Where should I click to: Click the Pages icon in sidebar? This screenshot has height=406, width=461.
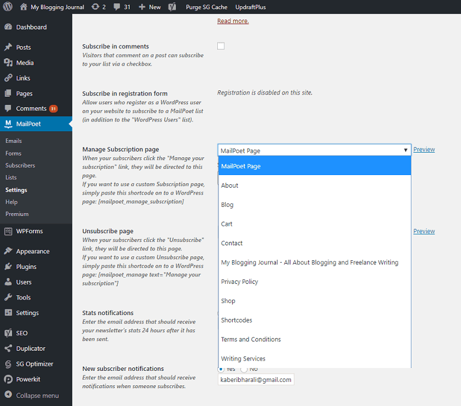pyautogui.click(x=8, y=93)
